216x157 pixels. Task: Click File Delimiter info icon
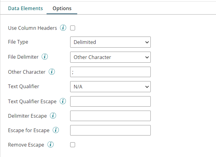tap(45, 57)
